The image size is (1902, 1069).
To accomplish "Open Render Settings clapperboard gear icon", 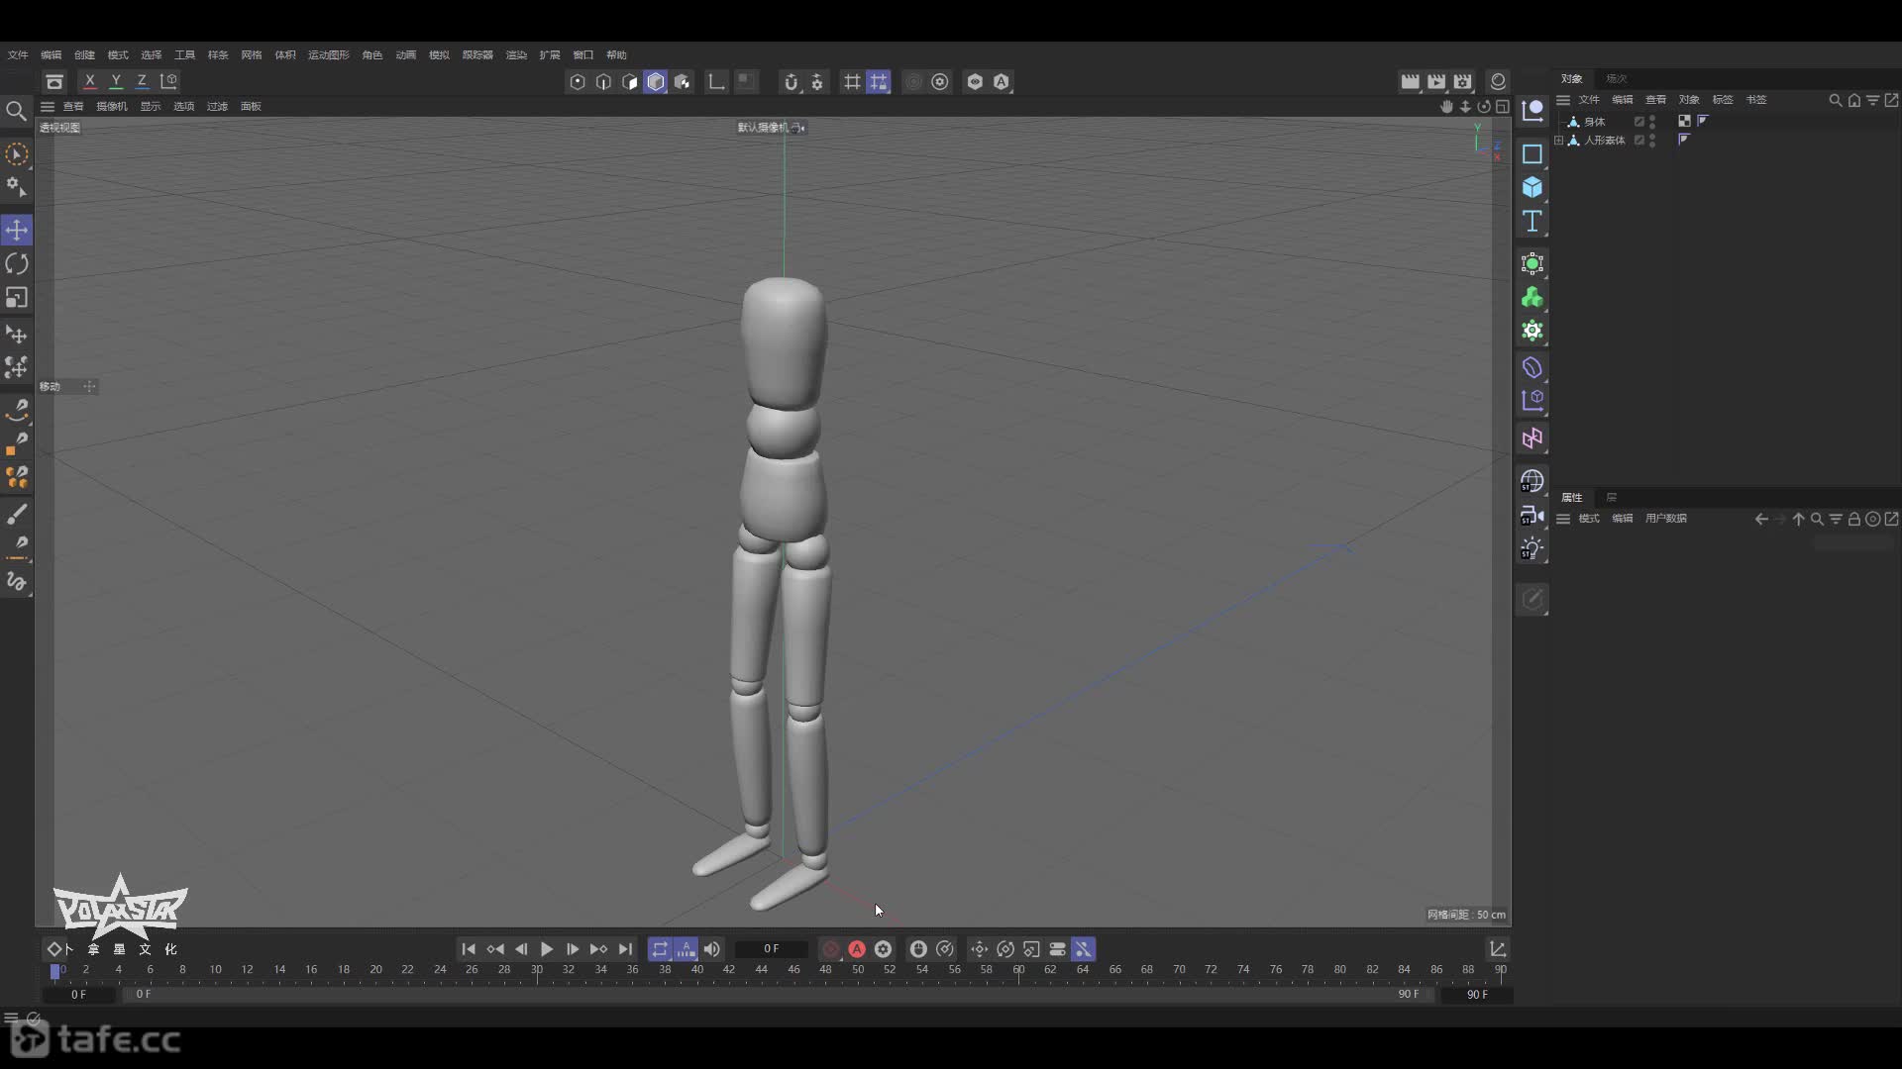I will [1463, 81].
